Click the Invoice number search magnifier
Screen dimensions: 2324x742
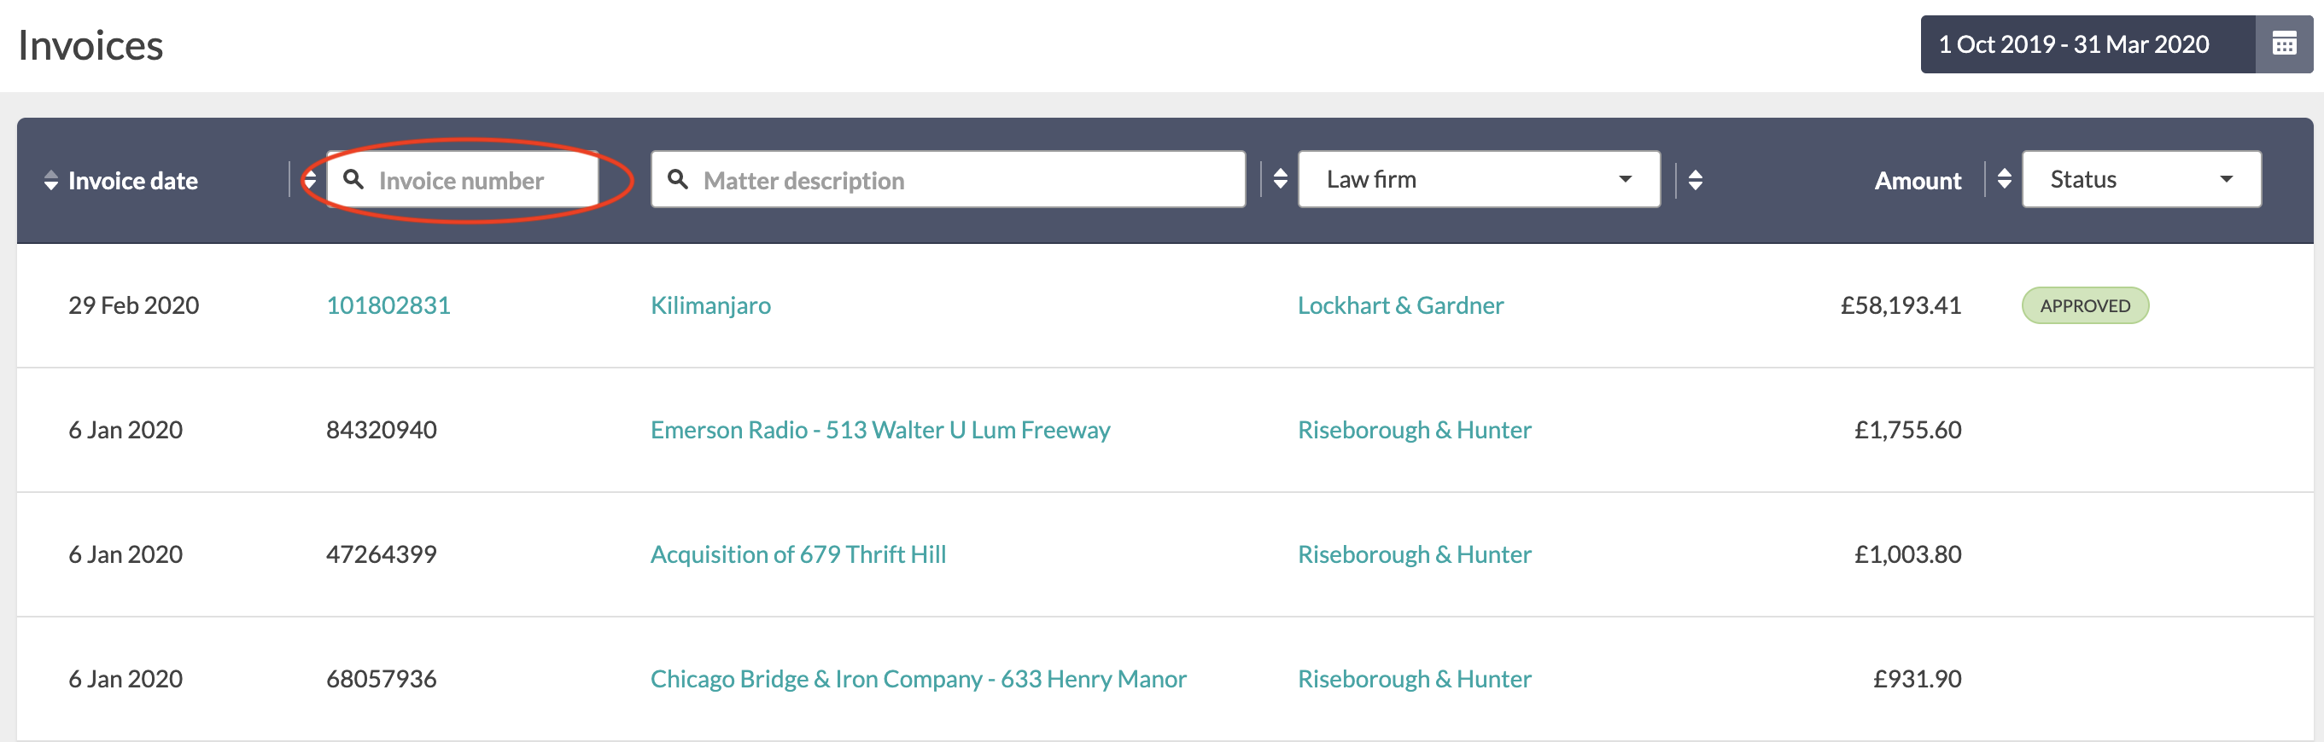click(x=353, y=179)
